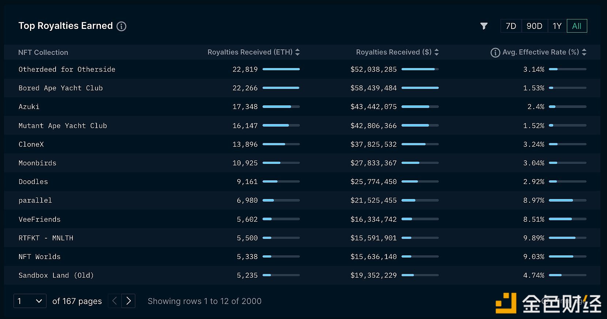Sort by Avg. Effective Rate arrows

point(584,52)
